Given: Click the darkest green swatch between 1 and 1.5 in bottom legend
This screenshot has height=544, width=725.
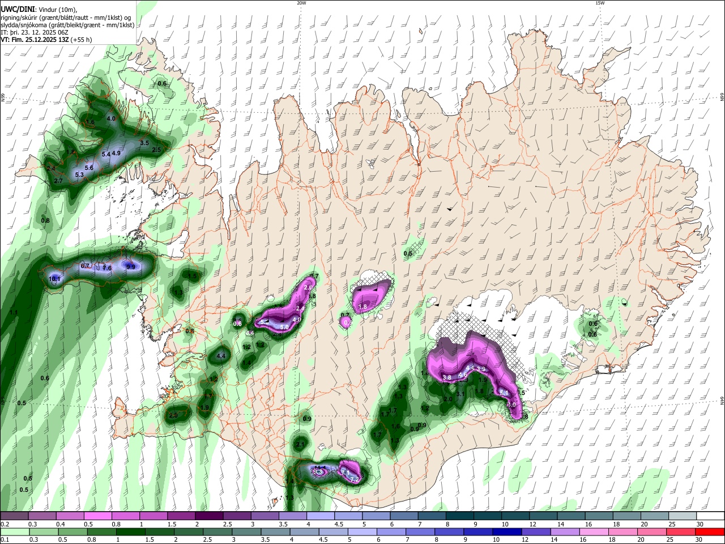Looking at the screenshot, I should pos(131,532).
